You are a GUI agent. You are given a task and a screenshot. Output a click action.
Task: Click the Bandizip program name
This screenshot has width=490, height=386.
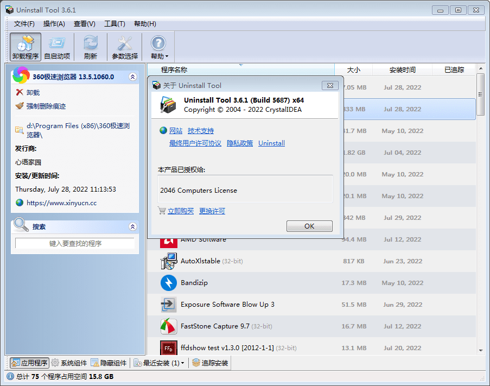click(x=194, y=282)
